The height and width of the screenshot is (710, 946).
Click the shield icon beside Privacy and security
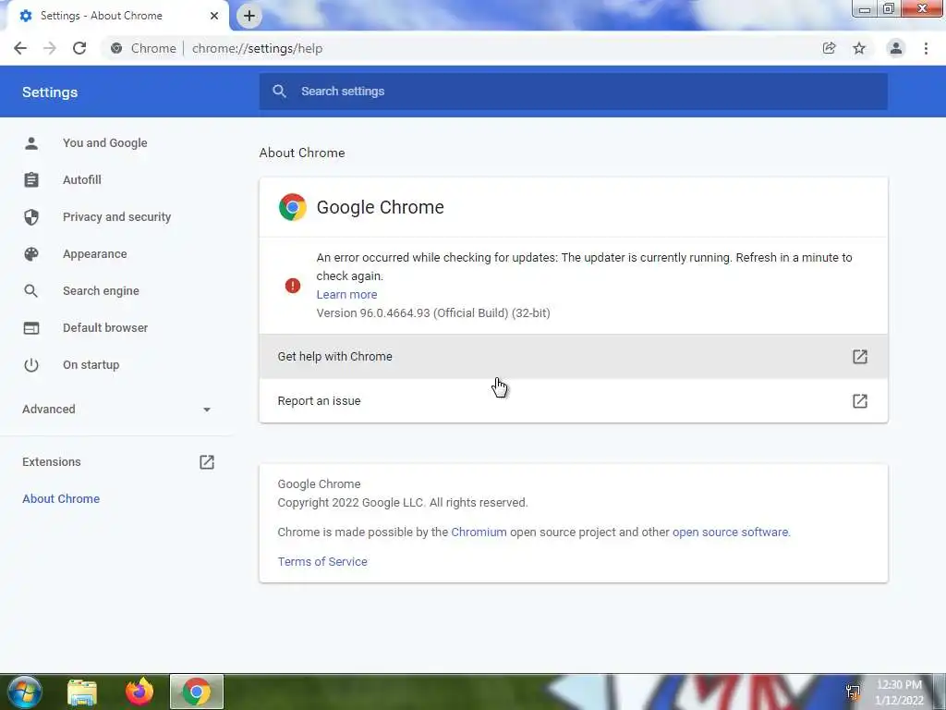(31, 216)
